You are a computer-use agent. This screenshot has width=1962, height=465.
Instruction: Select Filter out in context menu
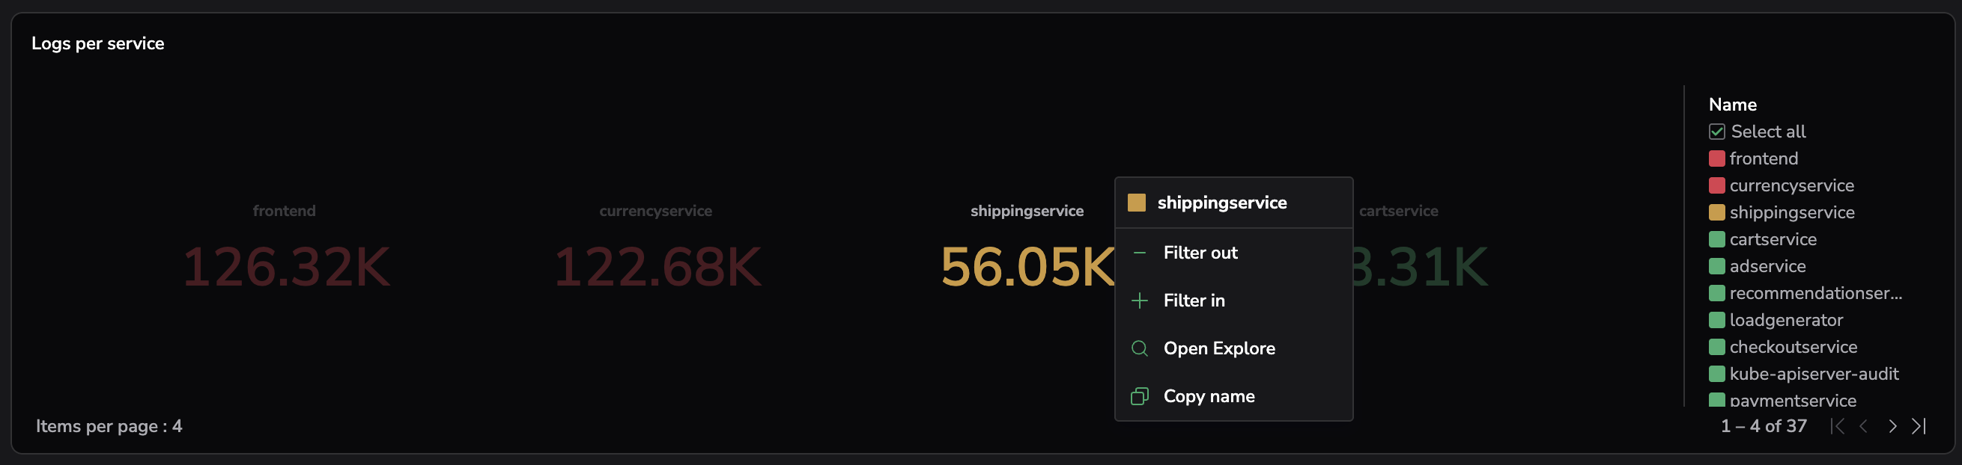[x=1200, y=253]
